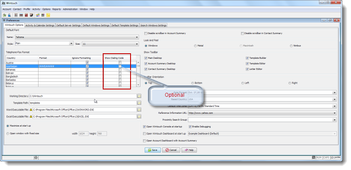
Task: Click the phone icon in status bar
Action: 313,158
